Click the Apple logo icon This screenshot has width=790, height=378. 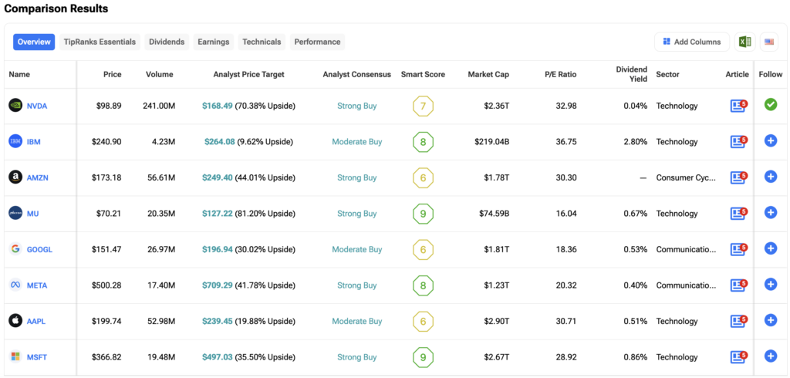click(15, 321)
